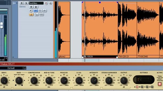This screenshot has height=91, width=163.
Task: Click the 0.00 volume value field
Action: [2, 60]
